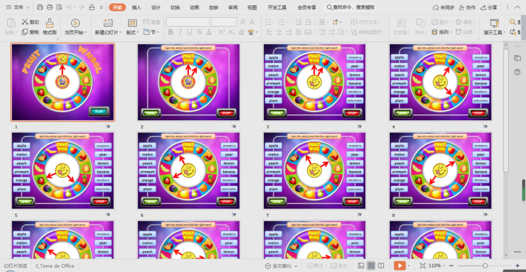
Task: Start slideshow from current slide (当页开始)
Action: pyautogui.click(x=75, y=27)
